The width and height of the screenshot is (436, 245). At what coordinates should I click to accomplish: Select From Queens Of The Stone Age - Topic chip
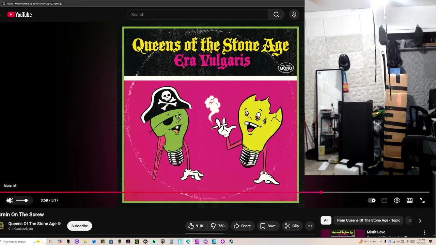[x=368, y=220]
